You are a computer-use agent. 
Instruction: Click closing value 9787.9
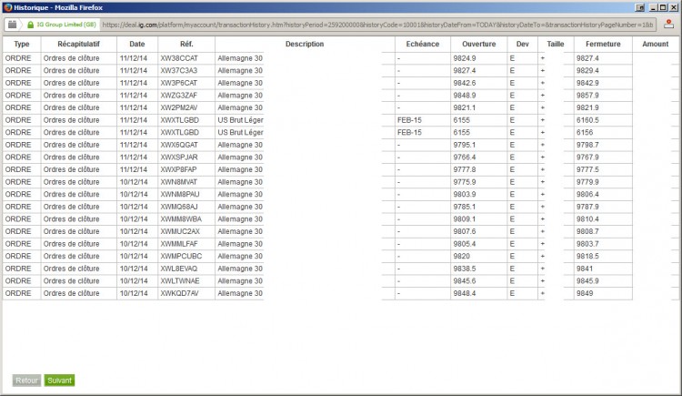point(587,207)
